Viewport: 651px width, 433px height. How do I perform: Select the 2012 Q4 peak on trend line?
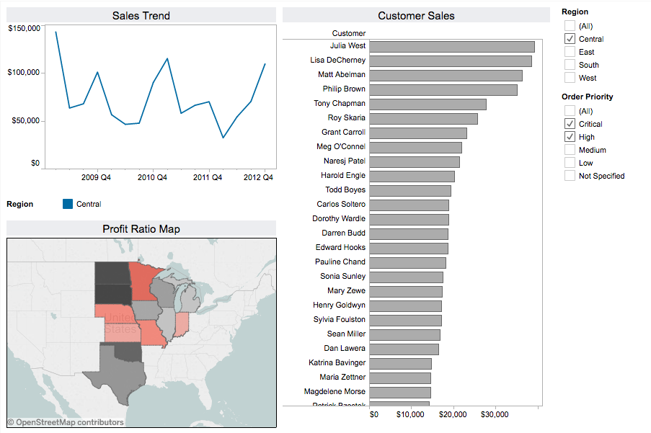(x=267, y=65)
